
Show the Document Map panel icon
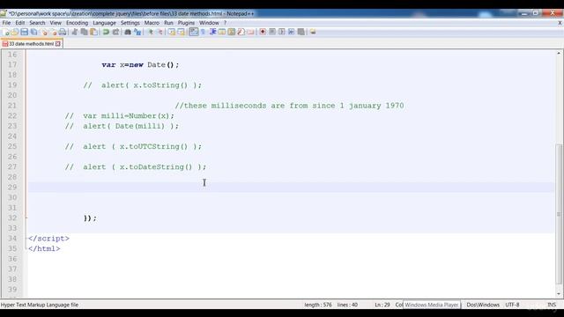(232, 32)
